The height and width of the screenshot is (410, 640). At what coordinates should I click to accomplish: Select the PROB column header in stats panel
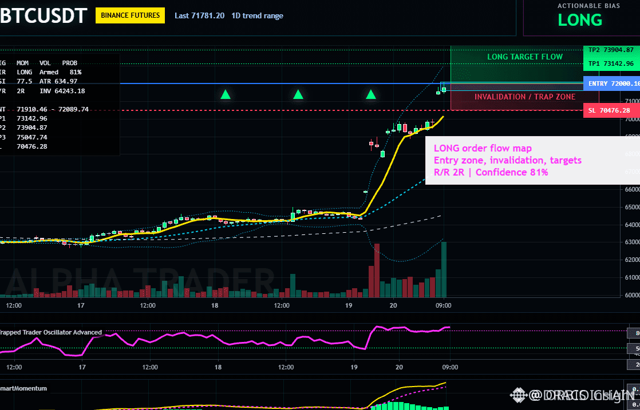coord(69,63)
